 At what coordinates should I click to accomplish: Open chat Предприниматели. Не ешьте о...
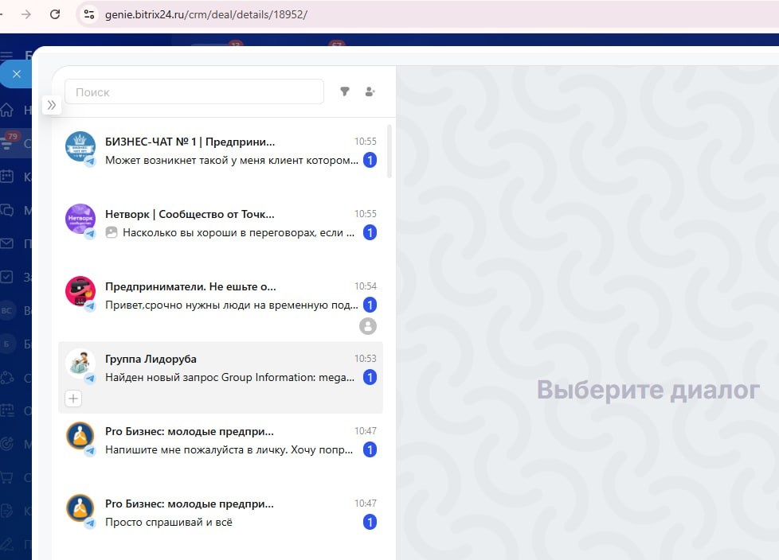pos(191,286)
